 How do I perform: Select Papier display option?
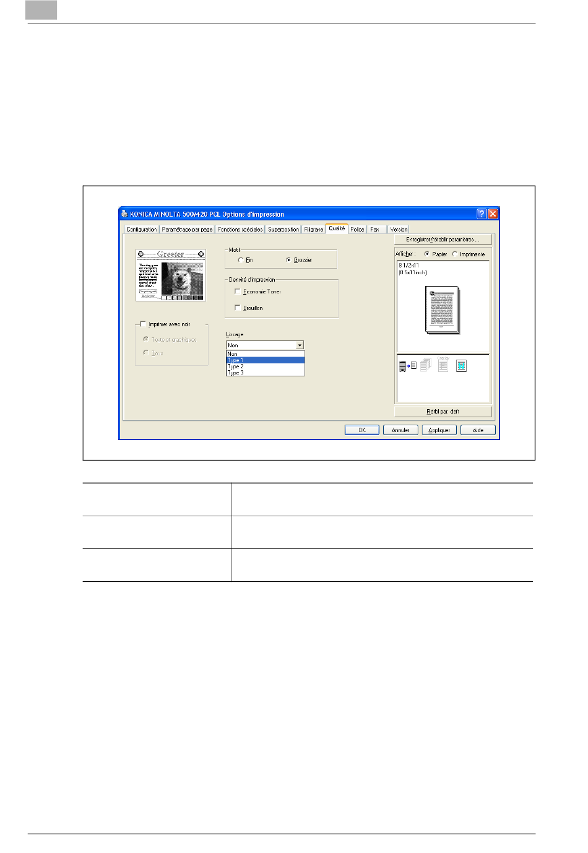pyautogui.click(x=427, y=254)
